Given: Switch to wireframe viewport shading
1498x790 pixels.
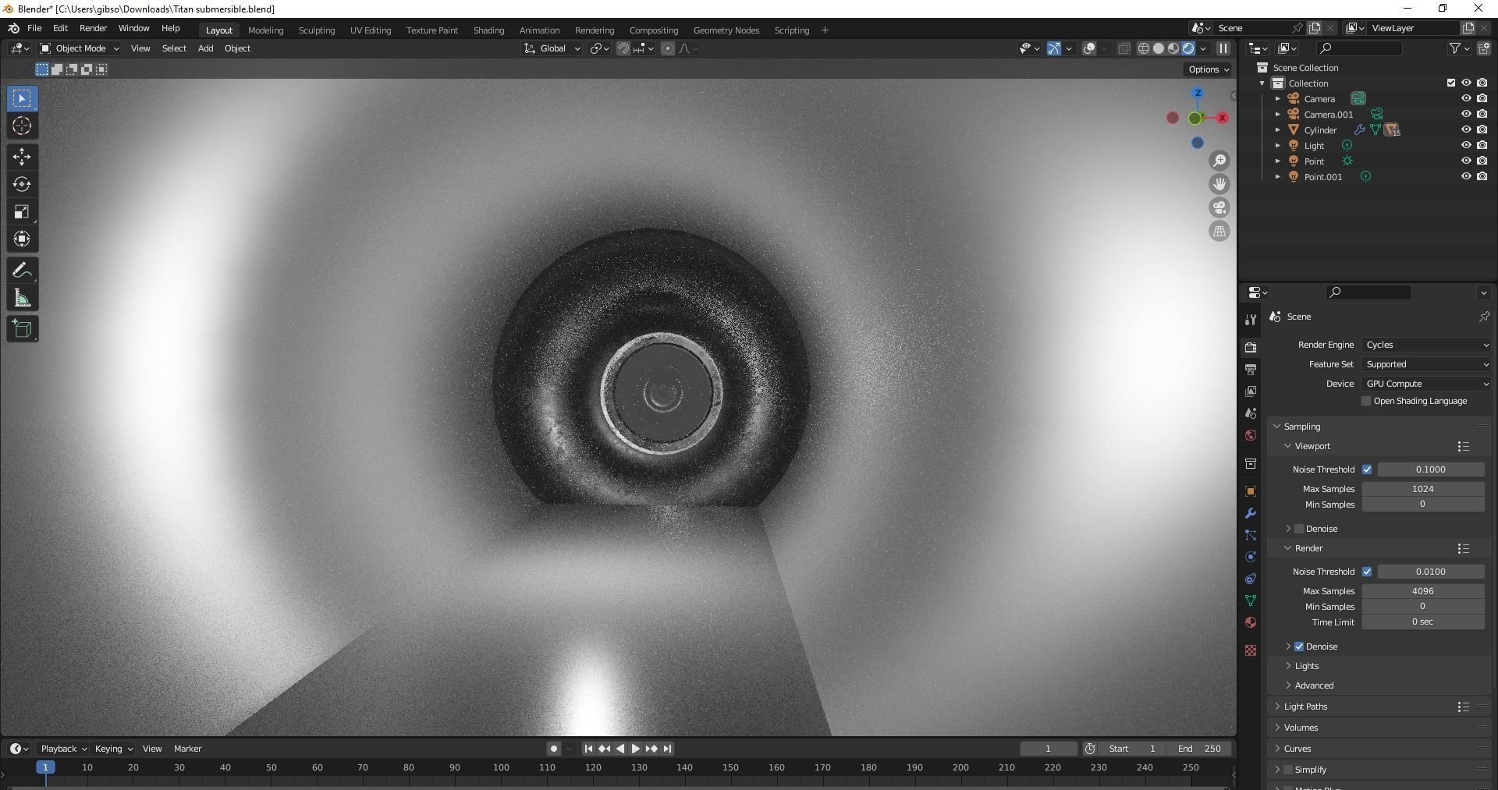Looking at the screenshot, I should (x=1144, y=48).
